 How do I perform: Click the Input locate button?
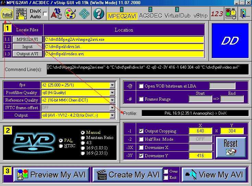27,47
